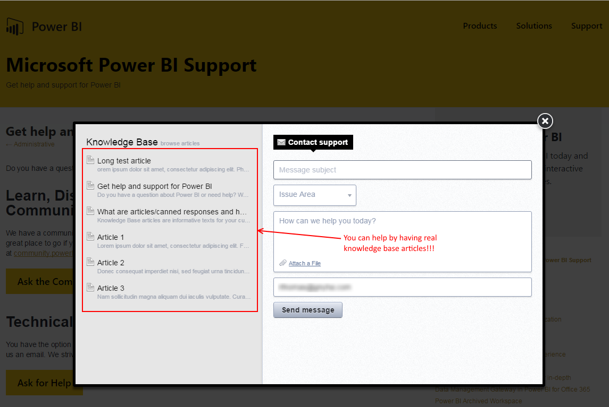This screenshot has height=407, width=609.
Task: Click the document icon beside Article 1
Action: coord(90,236)
